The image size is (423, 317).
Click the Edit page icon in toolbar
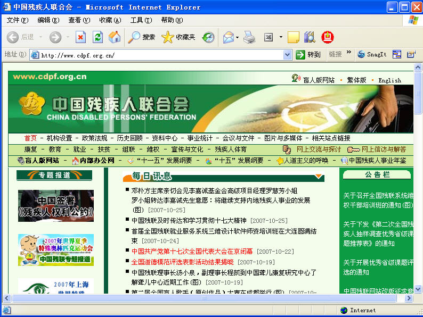[x=269, y=37]
